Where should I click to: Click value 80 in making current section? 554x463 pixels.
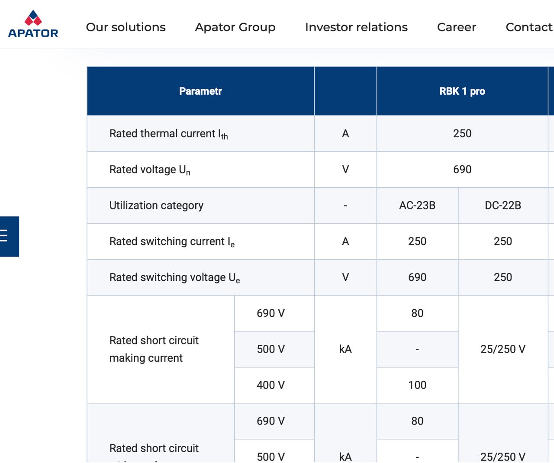tap(417, 313)
